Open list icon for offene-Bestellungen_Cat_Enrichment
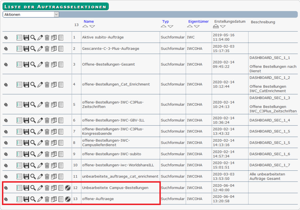 pyautogui.click(x=19, y=85)
